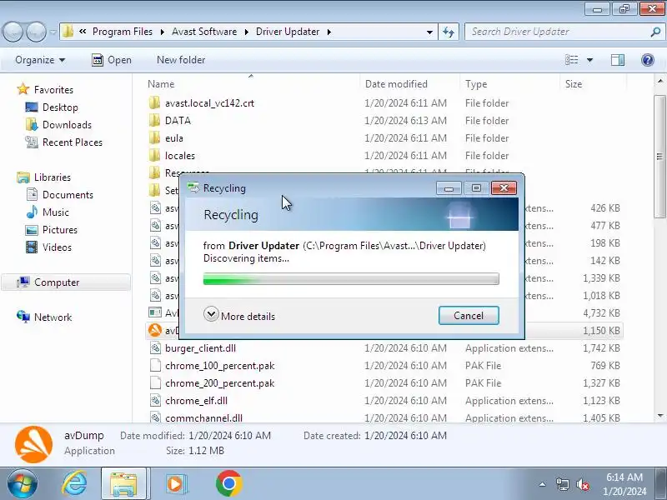Click the recycling progress bar
This screenshot has width=667, height=500.
coord(351,279)
